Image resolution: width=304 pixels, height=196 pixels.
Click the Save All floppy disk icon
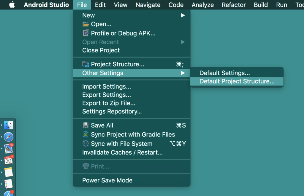coord(86,125)
